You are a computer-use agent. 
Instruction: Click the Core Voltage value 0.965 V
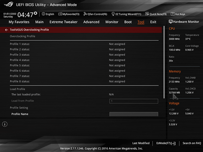tap(189, 50)
